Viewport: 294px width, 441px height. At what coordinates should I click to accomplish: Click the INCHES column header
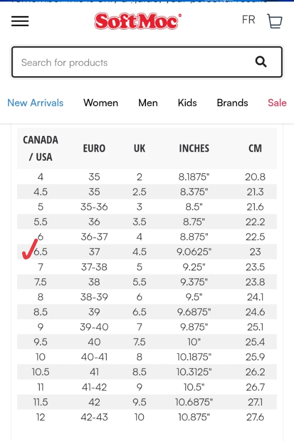(194, 149)
